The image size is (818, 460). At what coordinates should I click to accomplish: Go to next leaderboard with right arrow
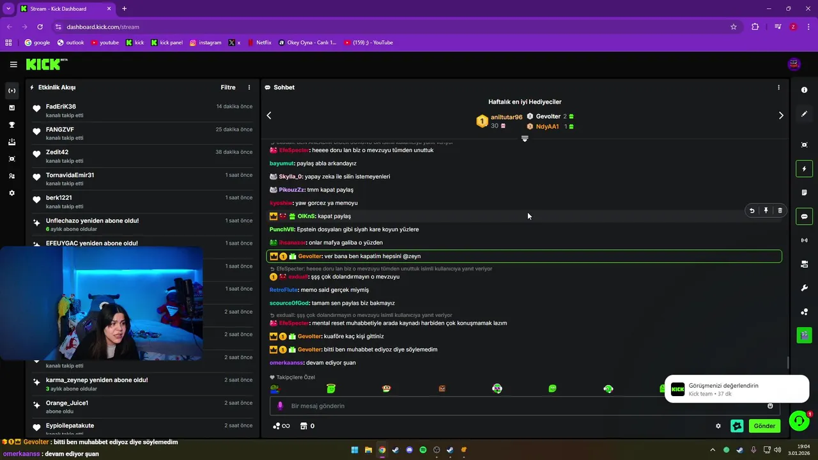(x=781, y=116)
